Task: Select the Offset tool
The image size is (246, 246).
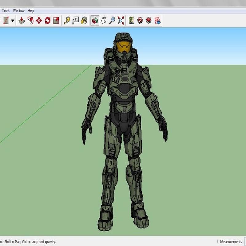Action: (30, 21)
